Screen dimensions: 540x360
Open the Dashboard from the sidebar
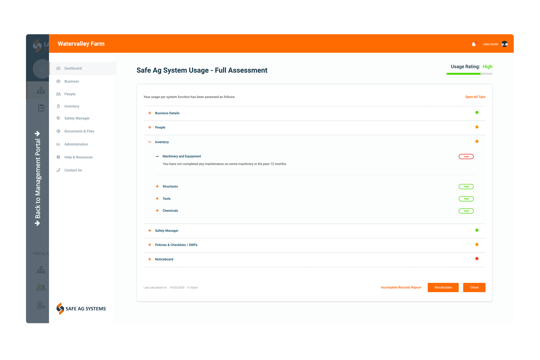tap(58, 68)
